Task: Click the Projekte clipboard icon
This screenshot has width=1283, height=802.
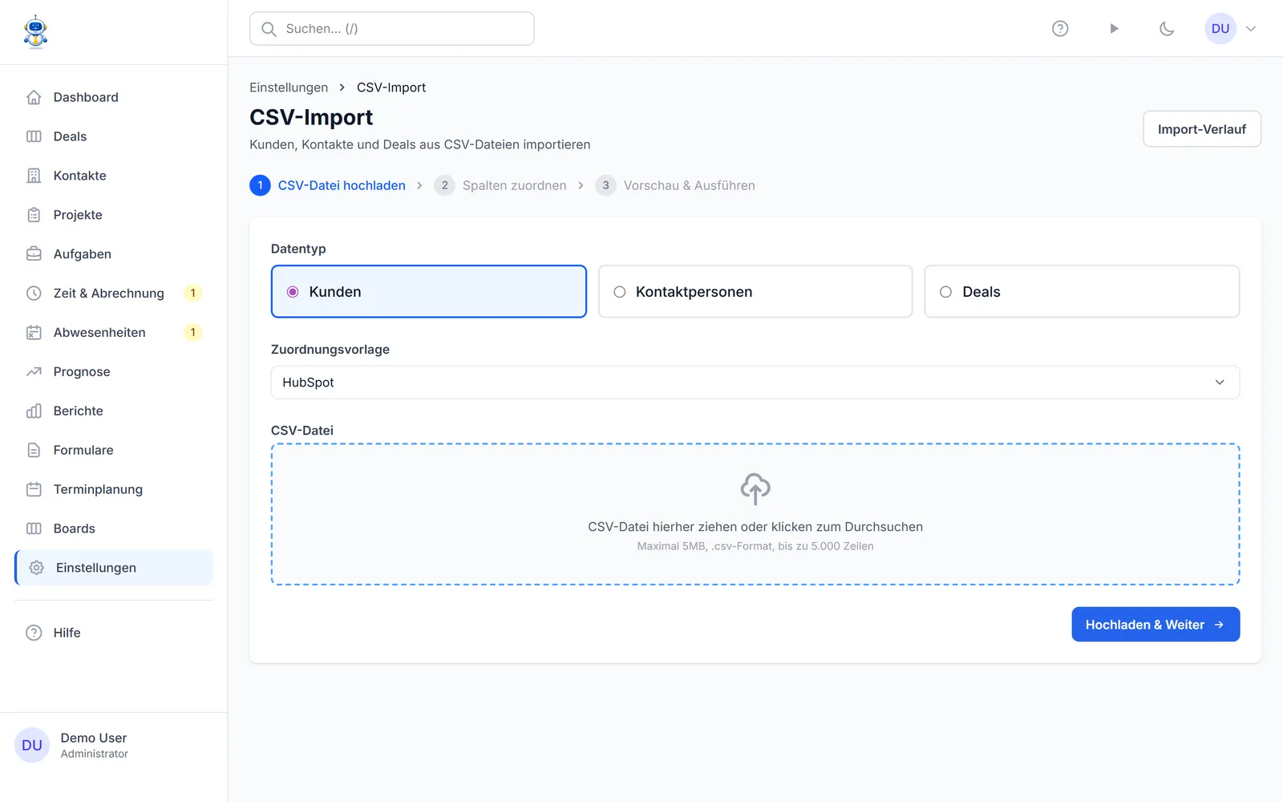Action: tap(34, 215)
